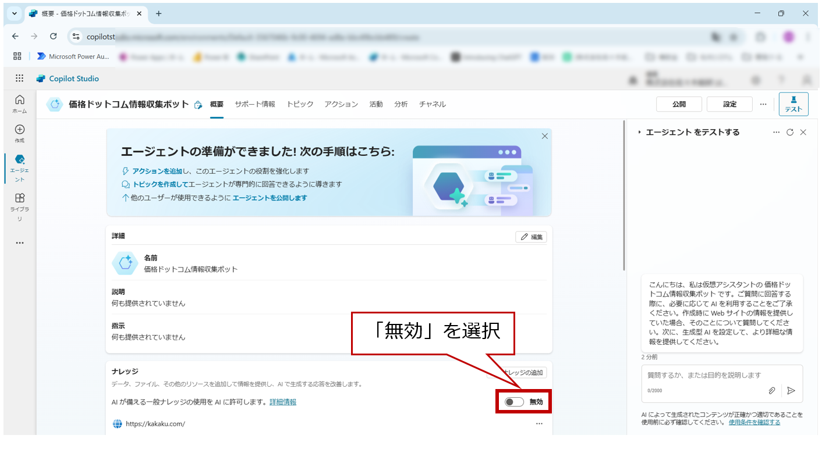Open the 活動 tab
This screenshot has height=453, width=822.
376,104
